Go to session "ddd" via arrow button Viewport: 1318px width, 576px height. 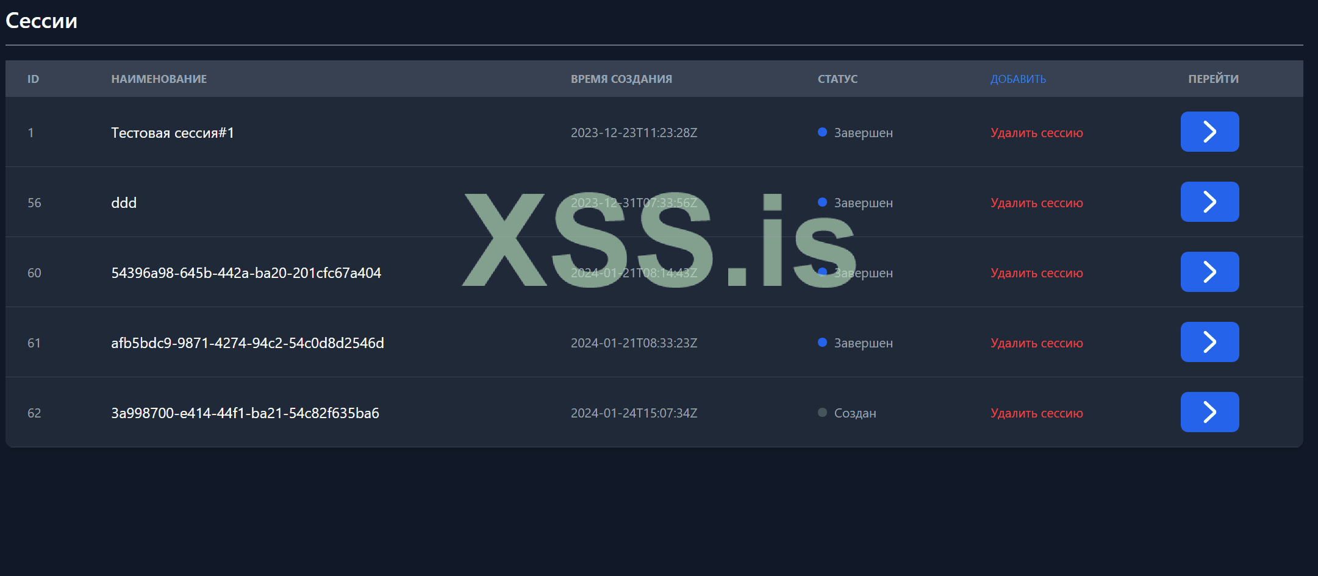pyautogui.click(x=1209, y=202)
